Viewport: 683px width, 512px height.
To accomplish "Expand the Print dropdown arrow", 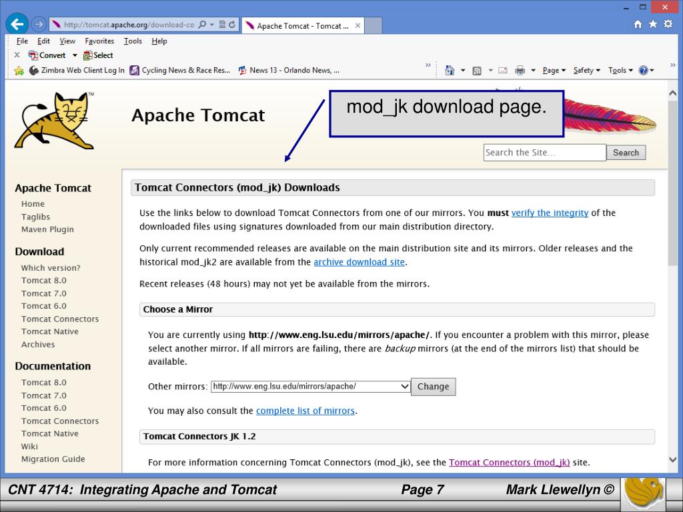I will [x=533, y=70].
